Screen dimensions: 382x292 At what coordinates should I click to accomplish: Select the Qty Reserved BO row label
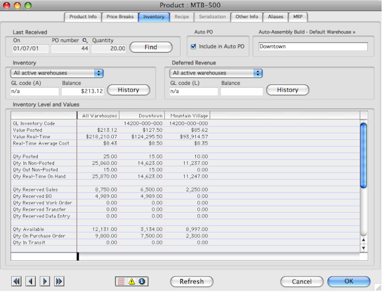tap(32, 196)
